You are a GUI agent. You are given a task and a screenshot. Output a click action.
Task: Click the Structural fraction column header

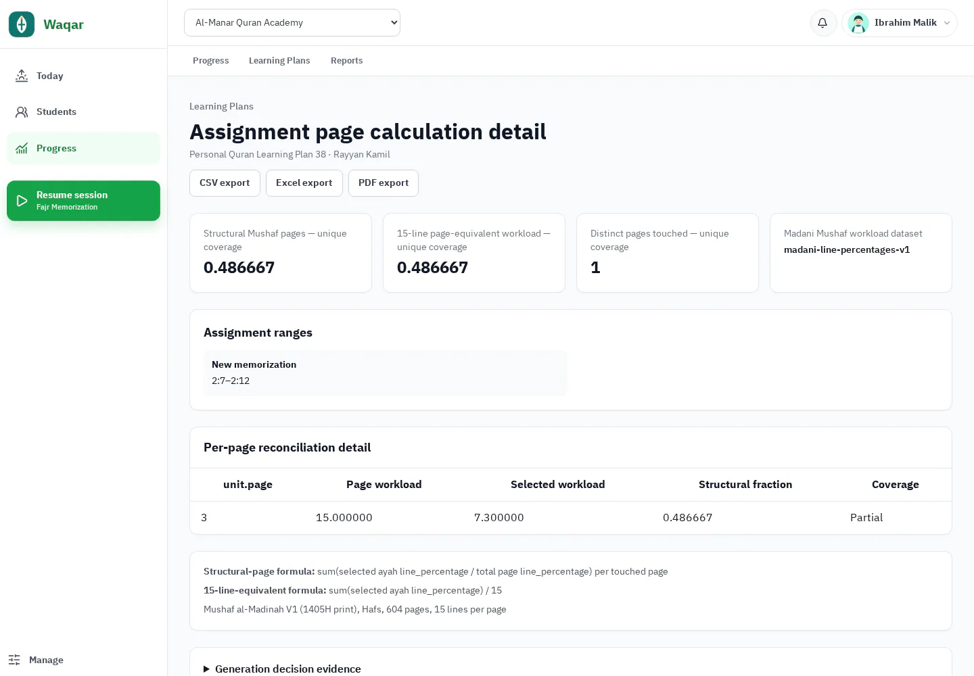pyautogui.click(x=745, y=485)
